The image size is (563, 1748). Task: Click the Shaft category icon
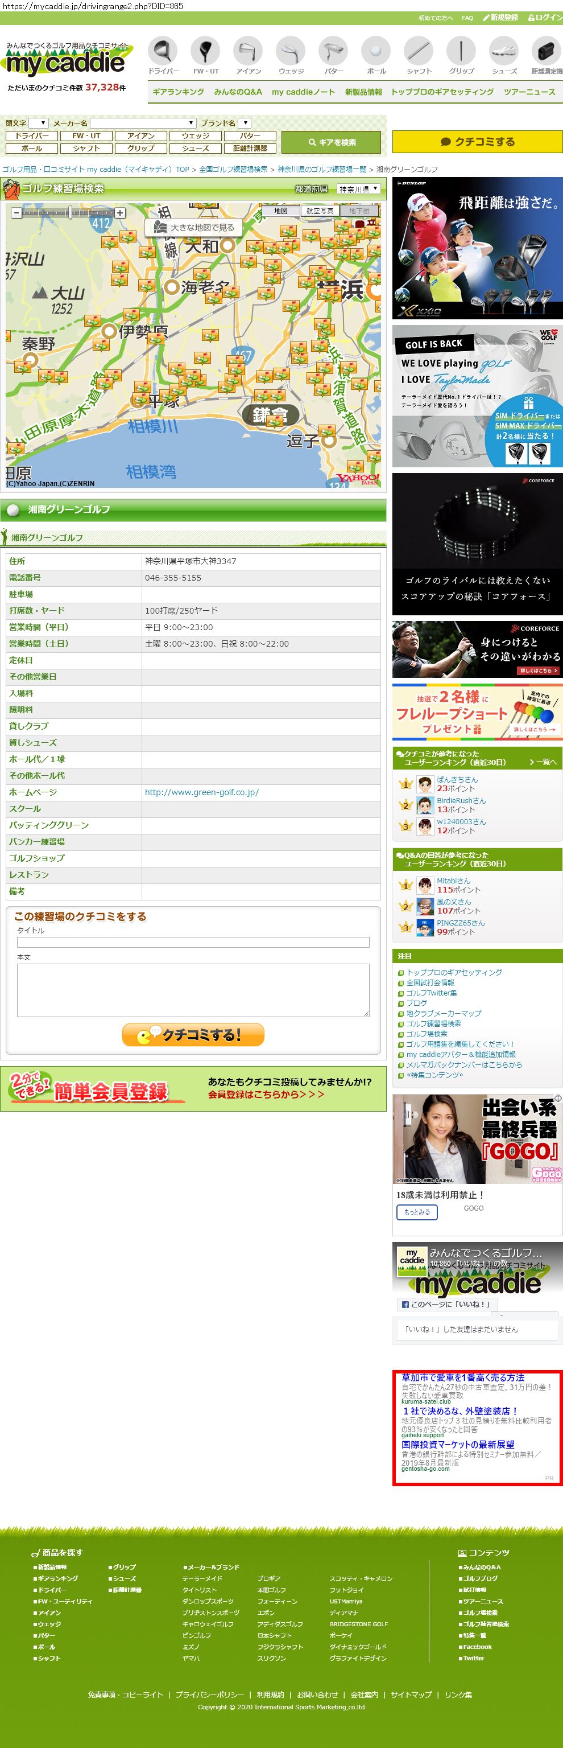(419, 51)
